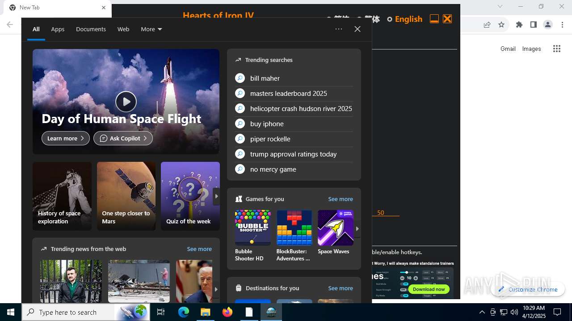Open volume control in system tray

tap(514, 312)
